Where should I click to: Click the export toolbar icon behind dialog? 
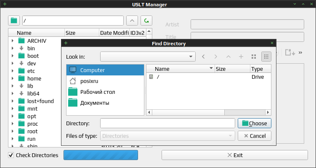(290, 53)
